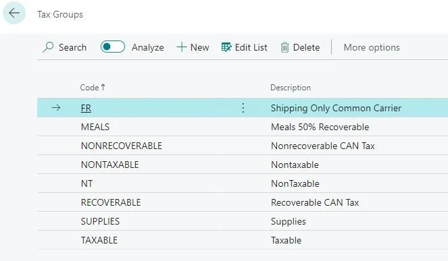This screenshot has width=448, height=261.
Task: Click the New button label
Action: coord(200,47)
